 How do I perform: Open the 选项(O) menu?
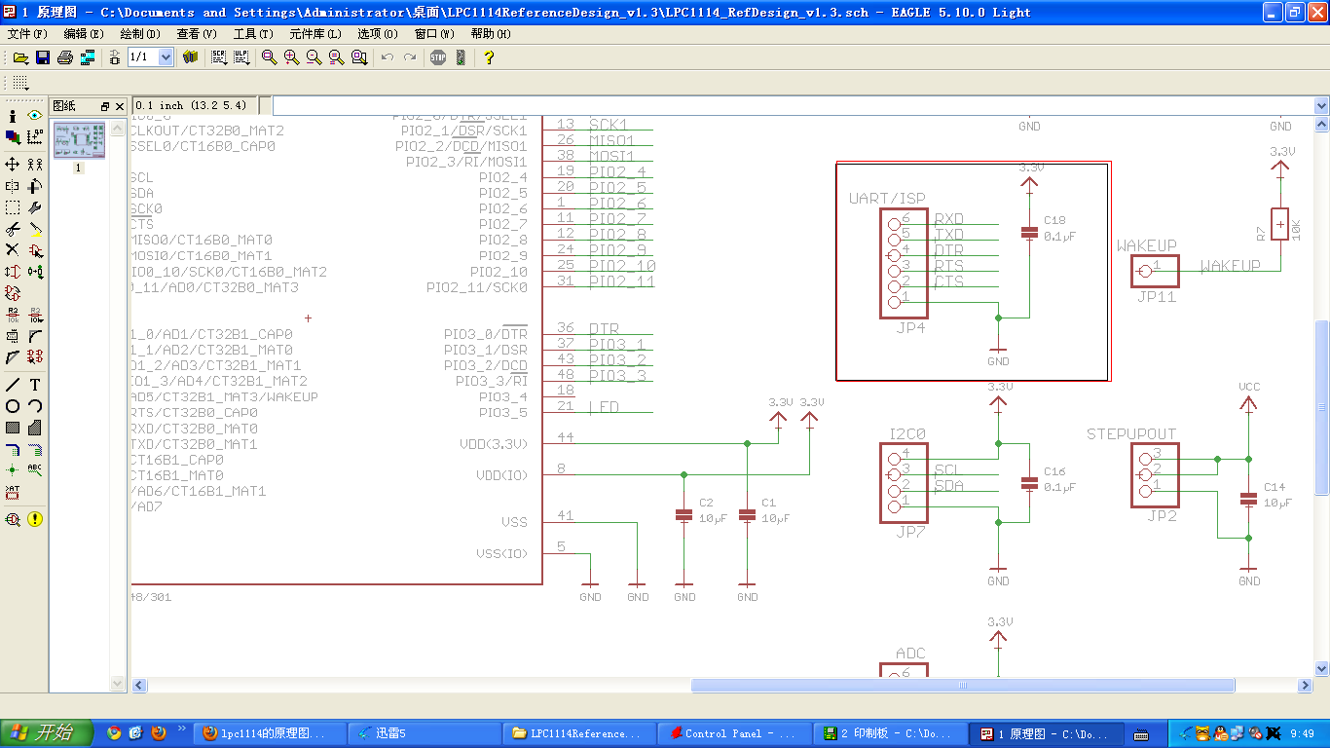tap(378, 34)
